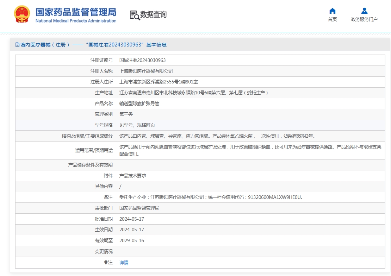Click the 注册人名称 label
This screenshot has width=391, height=276.
pos(101,71)
